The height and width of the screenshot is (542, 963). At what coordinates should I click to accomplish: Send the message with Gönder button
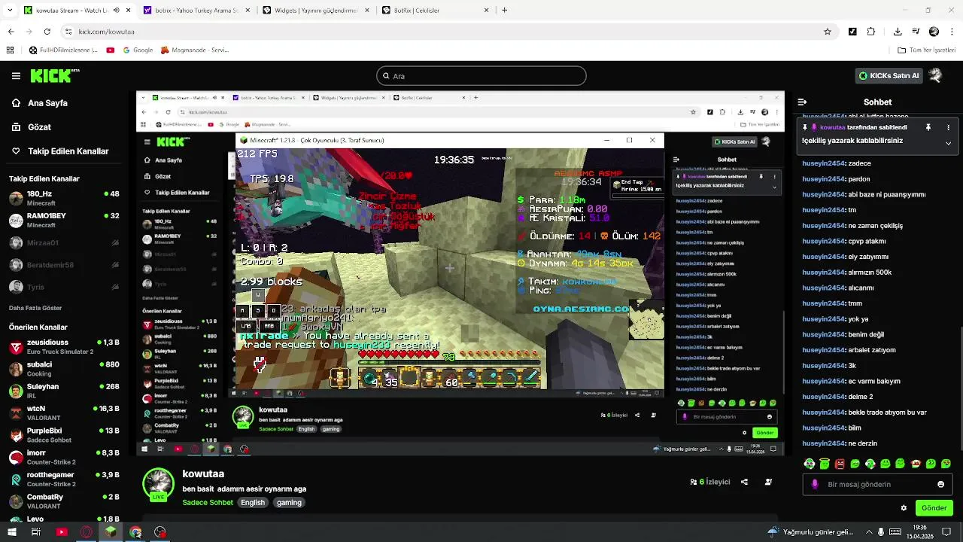click(934, 508)
